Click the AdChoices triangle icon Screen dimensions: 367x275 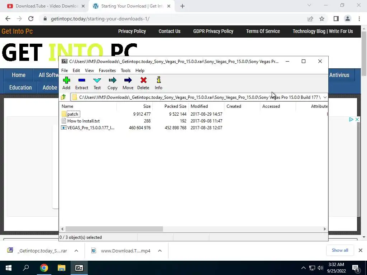pos(351,120)
